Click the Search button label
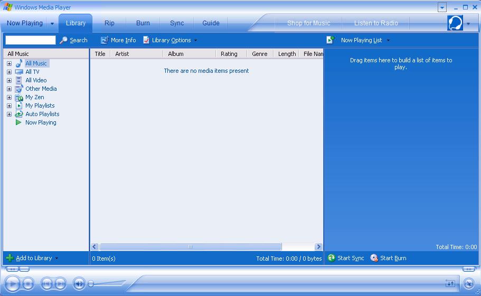Screen dimensions: 481x296 tap(79, 40)
